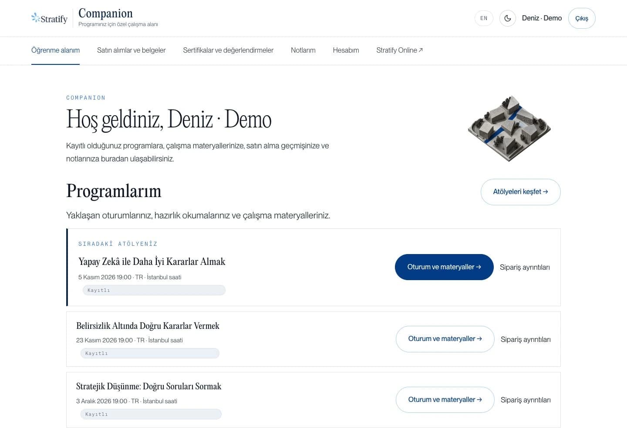627x435 pixels.
Task: Select the Öğrenme alanım tab
Action: [x=55, y=50]
